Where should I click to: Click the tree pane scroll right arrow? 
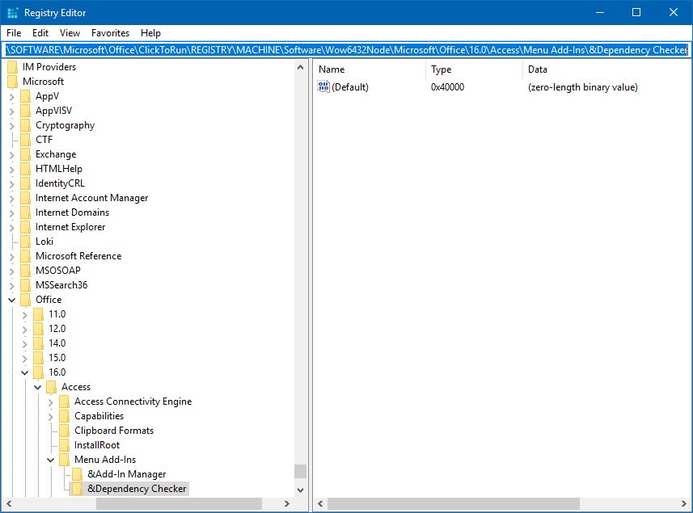(x=287, y=503)
